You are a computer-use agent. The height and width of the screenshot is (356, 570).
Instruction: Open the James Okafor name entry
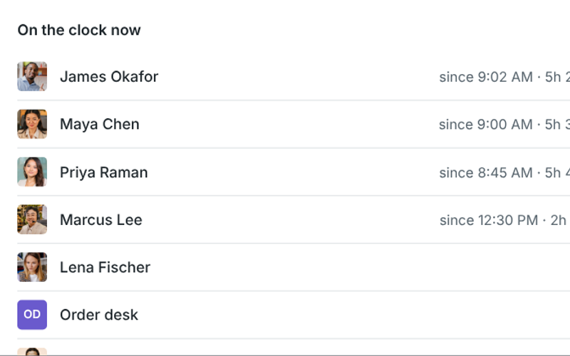109,77
